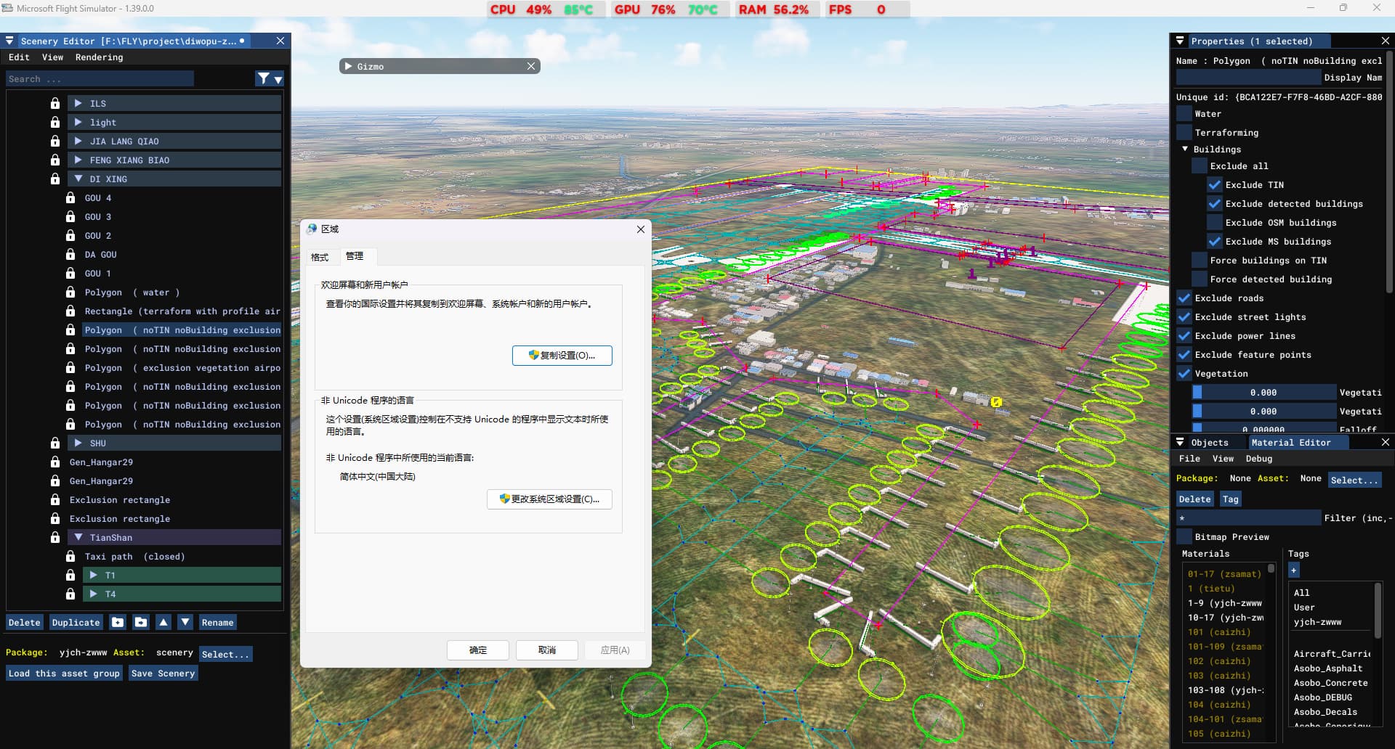1395x749 pixels.
Task: Toggle lock icon for Taxi path (closed)
Action: [x=70, y=557]
